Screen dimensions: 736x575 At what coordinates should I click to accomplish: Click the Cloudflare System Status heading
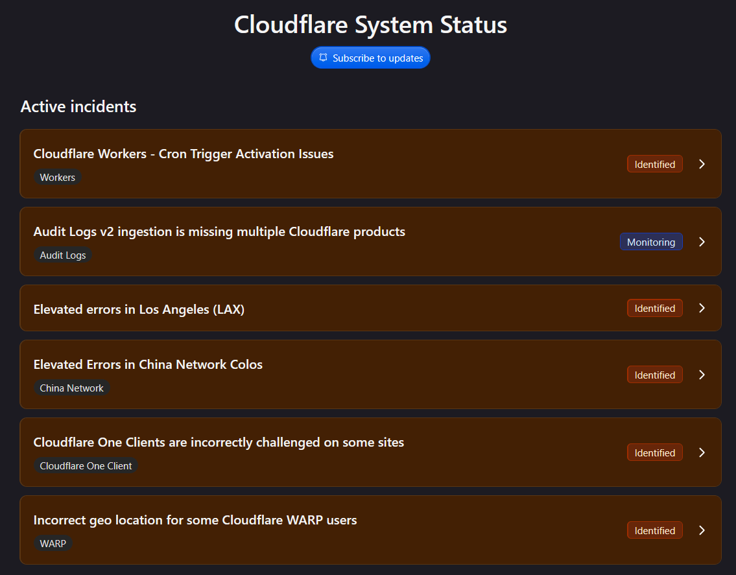click(x=370, y=25)
